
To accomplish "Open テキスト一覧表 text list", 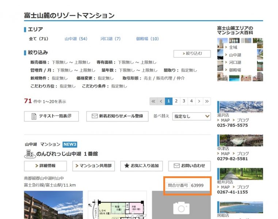I will 51,116.
